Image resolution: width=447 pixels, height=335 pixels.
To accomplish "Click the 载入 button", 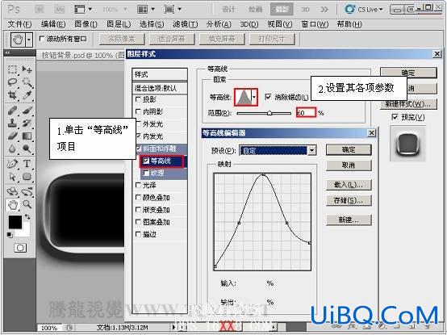I will (x=349, y=185).
